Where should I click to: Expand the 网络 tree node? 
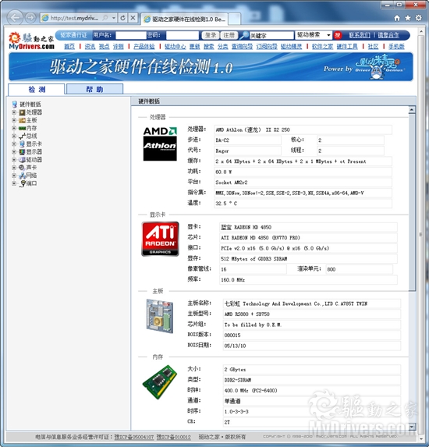14,176
